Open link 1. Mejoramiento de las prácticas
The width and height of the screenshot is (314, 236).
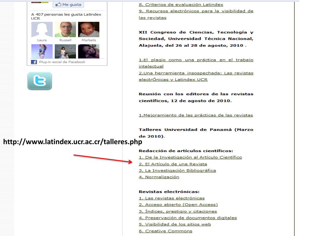[196, 115]
